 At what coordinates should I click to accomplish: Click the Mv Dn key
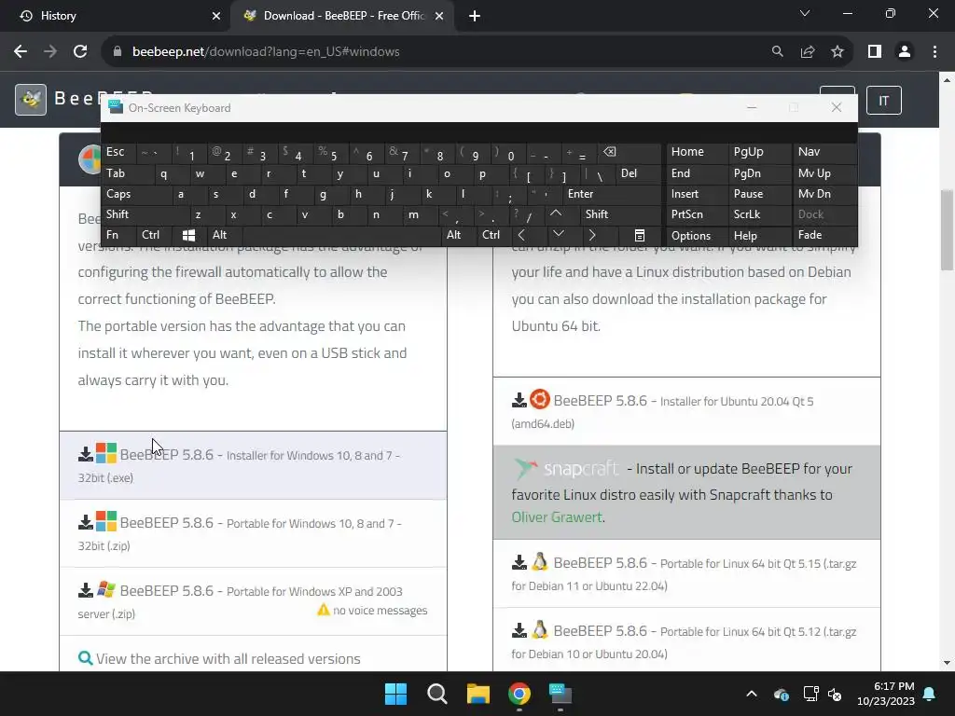[x=824, y=194]
